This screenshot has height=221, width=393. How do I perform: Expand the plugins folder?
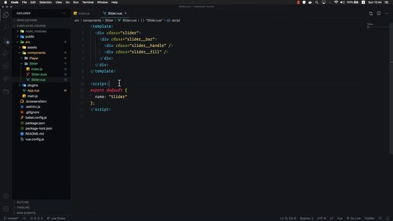pyautogui.click(x=33, y=85)
